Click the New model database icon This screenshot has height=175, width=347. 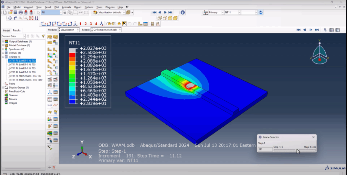click(5, 12)
